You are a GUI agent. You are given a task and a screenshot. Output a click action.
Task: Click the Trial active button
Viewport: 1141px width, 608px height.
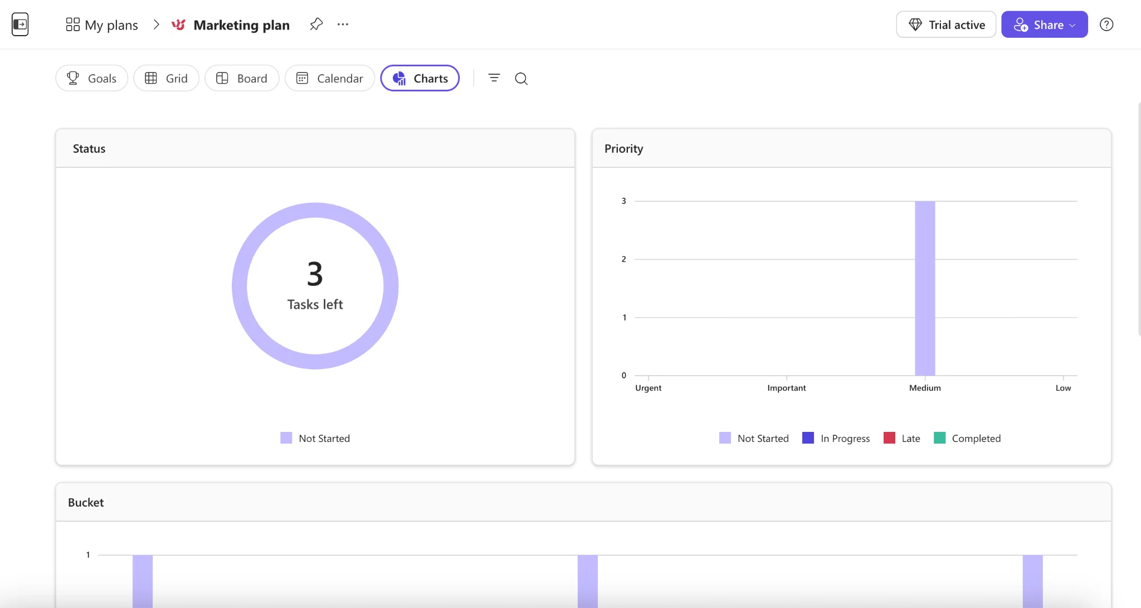click(946, 25)
